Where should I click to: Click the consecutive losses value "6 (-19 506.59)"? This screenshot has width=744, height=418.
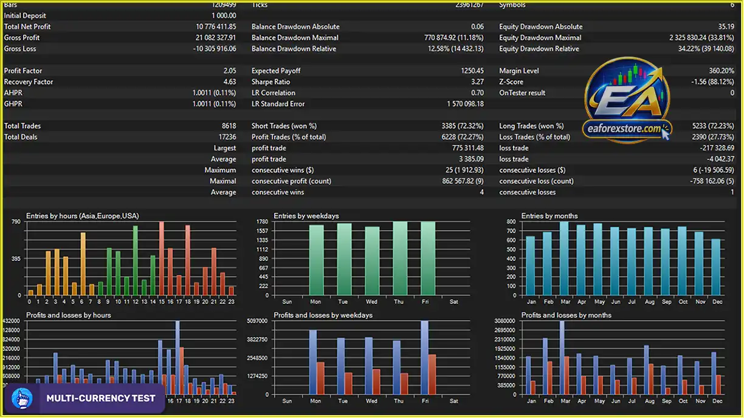coord(714,170)
